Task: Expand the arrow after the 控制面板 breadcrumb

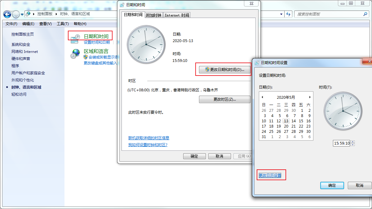Action: 56,14
